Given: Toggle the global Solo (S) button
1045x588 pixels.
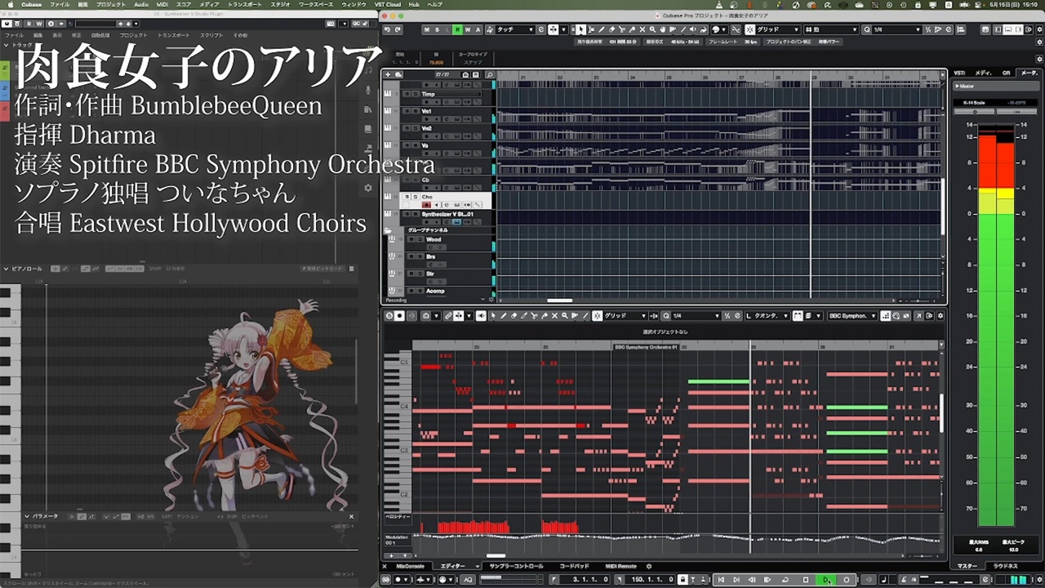Looking at the screenshot, I should [437, 29].
